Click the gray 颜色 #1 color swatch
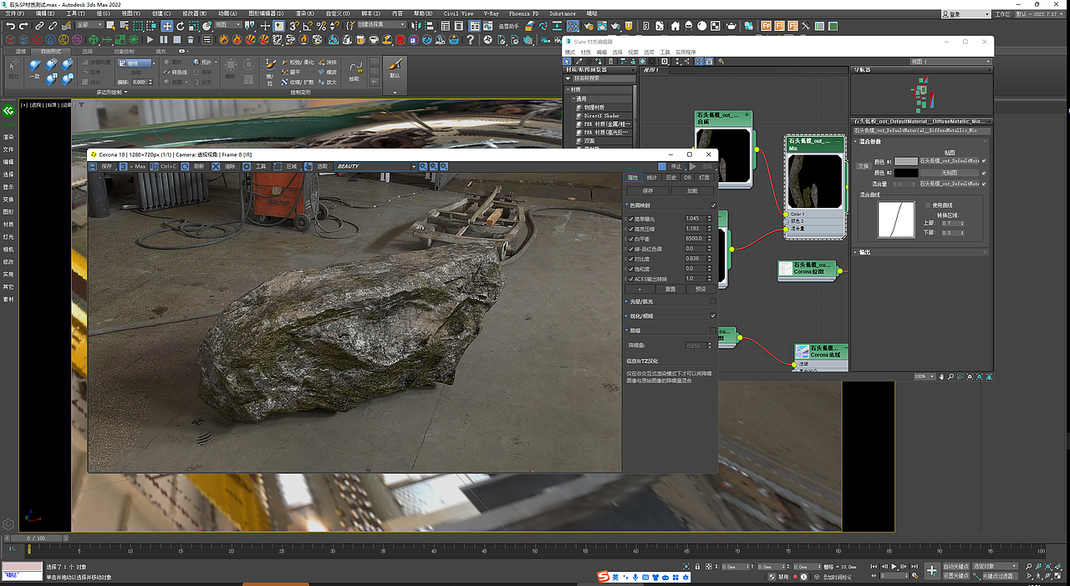The height and width of the screenshot is (586, 1070). [907, 161]
